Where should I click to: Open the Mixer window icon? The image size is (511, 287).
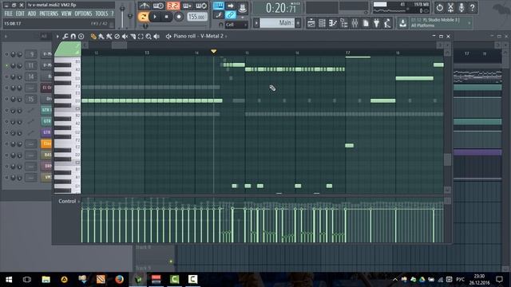pos(355,23)
